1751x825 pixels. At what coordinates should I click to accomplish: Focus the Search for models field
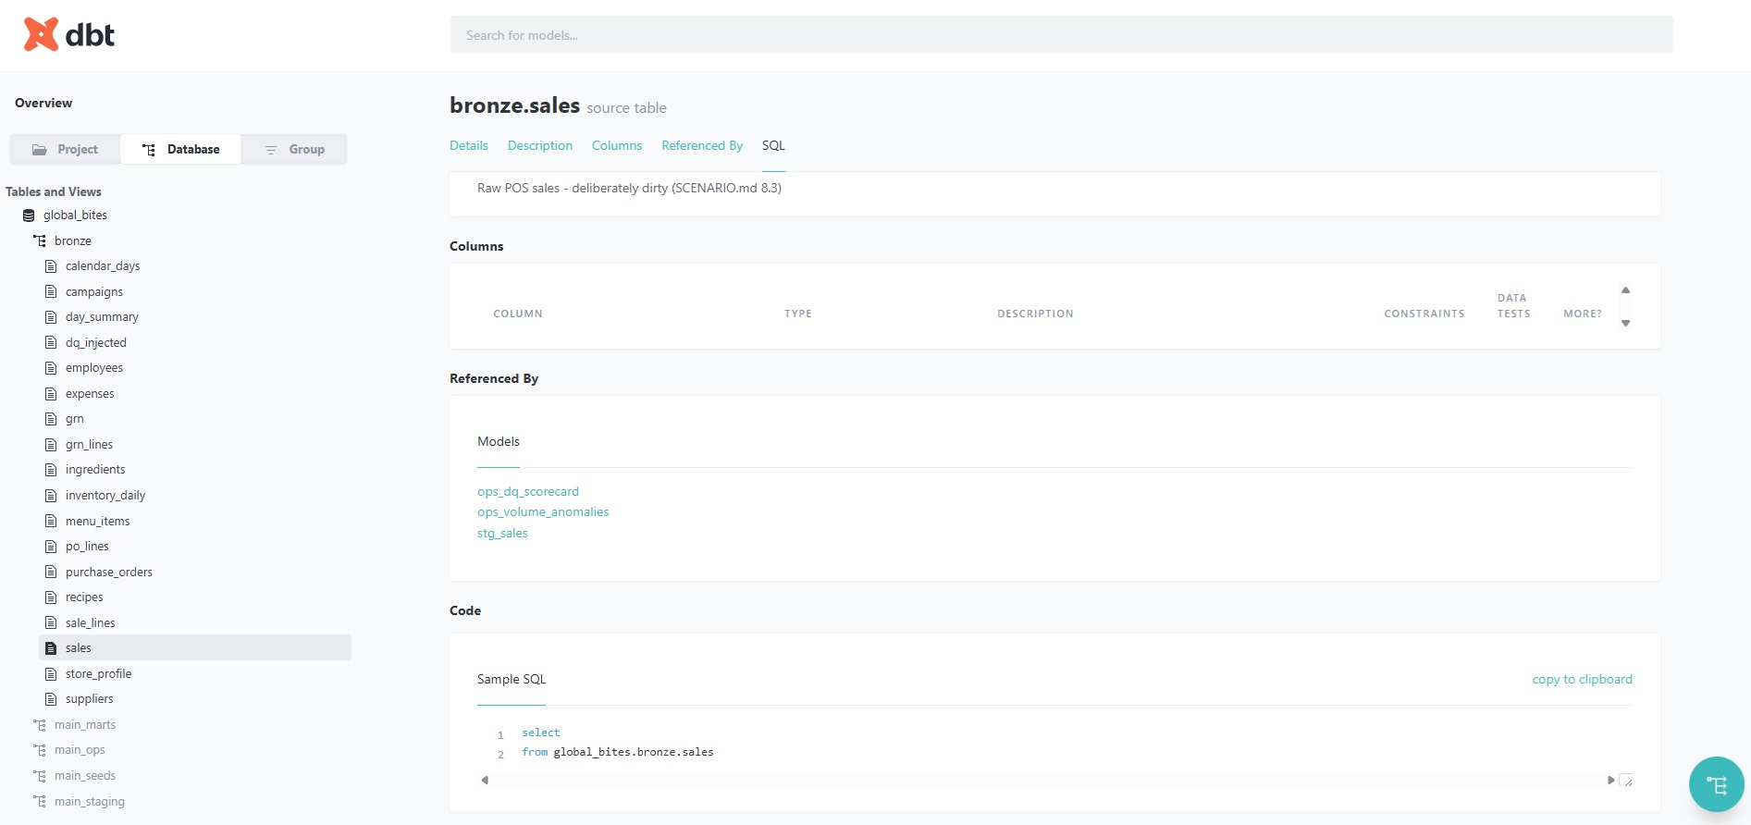click(x=1061, y=35)
